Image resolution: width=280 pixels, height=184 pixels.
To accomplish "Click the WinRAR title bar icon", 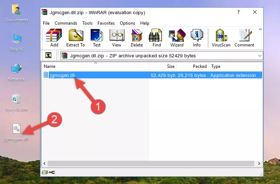I will pos(45,12).
